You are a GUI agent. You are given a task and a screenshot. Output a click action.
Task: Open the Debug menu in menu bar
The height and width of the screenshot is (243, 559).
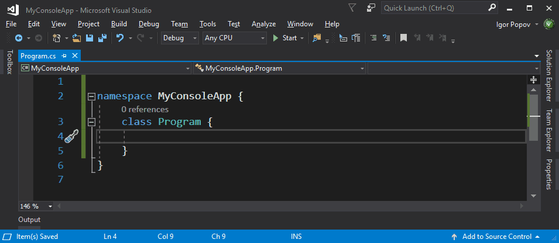(x=149, y=24)
